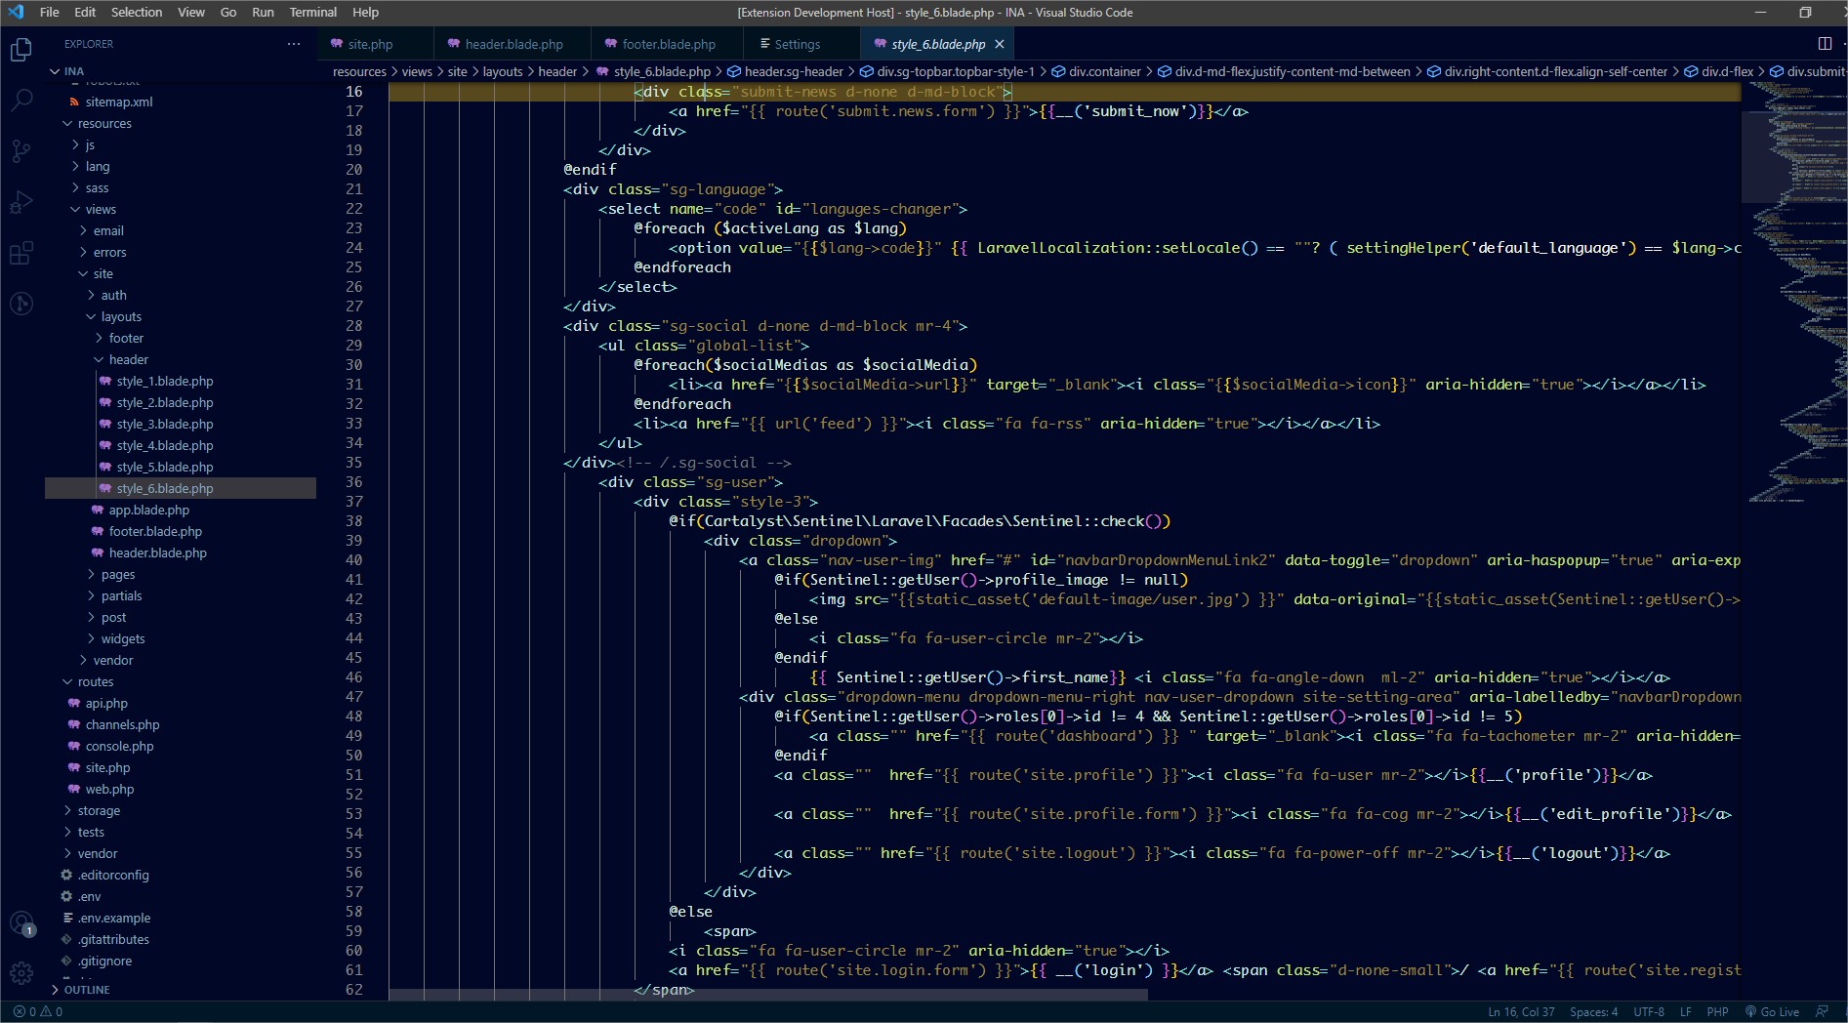This screenshot has width=1848, height=1023.
Task: Click the horizontal editor scrollbar
Action: [x=768, y=995]
